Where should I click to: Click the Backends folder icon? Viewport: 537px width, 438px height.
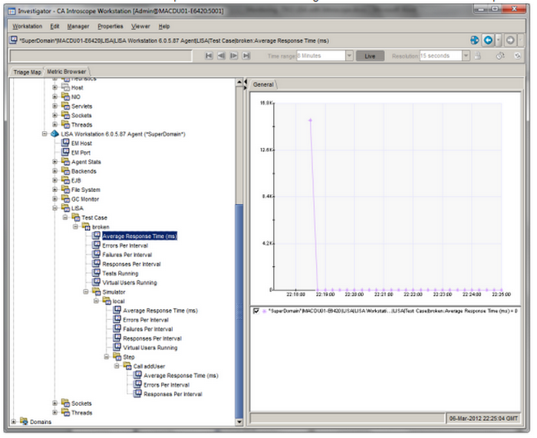pos(65,171)
